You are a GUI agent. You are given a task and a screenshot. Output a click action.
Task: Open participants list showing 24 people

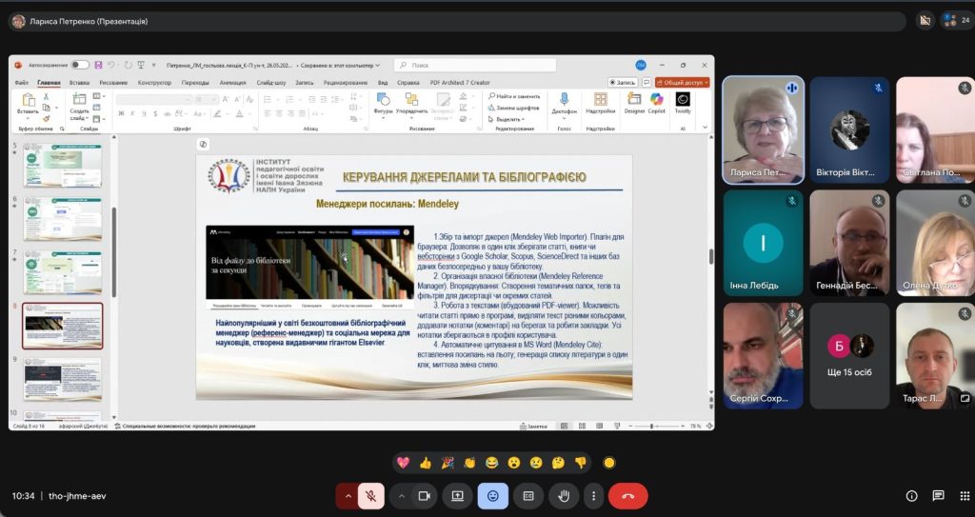pos(956,21)
